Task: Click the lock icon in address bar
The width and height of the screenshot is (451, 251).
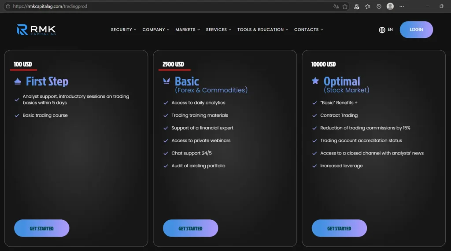Action: (8, 6)
